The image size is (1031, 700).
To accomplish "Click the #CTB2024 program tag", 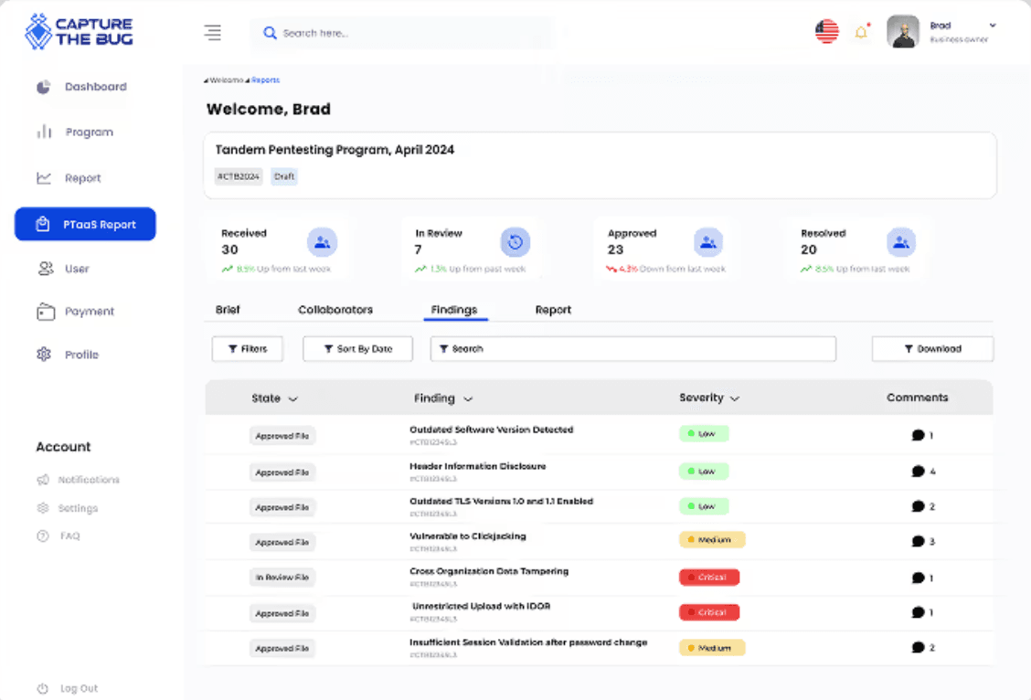I will point(238,176).
